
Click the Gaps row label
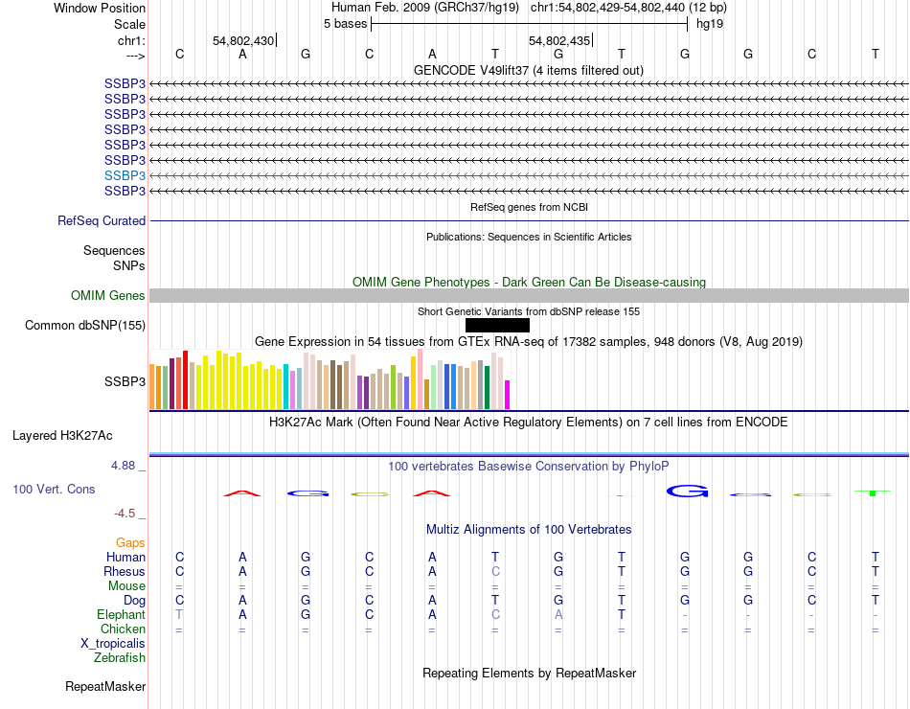pos(130,542)
